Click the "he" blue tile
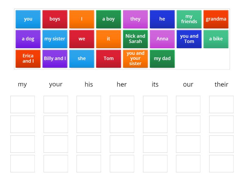 pyautogui.click(x=162, y=19)
